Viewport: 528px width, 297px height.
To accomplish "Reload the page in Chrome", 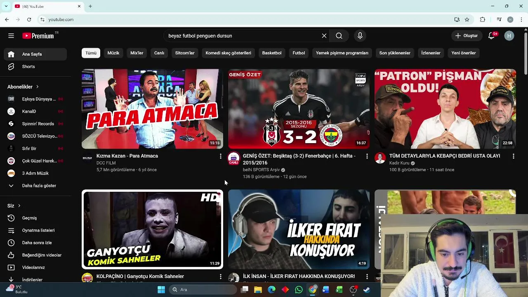I will [29, 19].
